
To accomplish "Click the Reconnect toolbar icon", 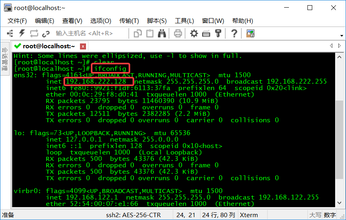I will coord(34,33).
